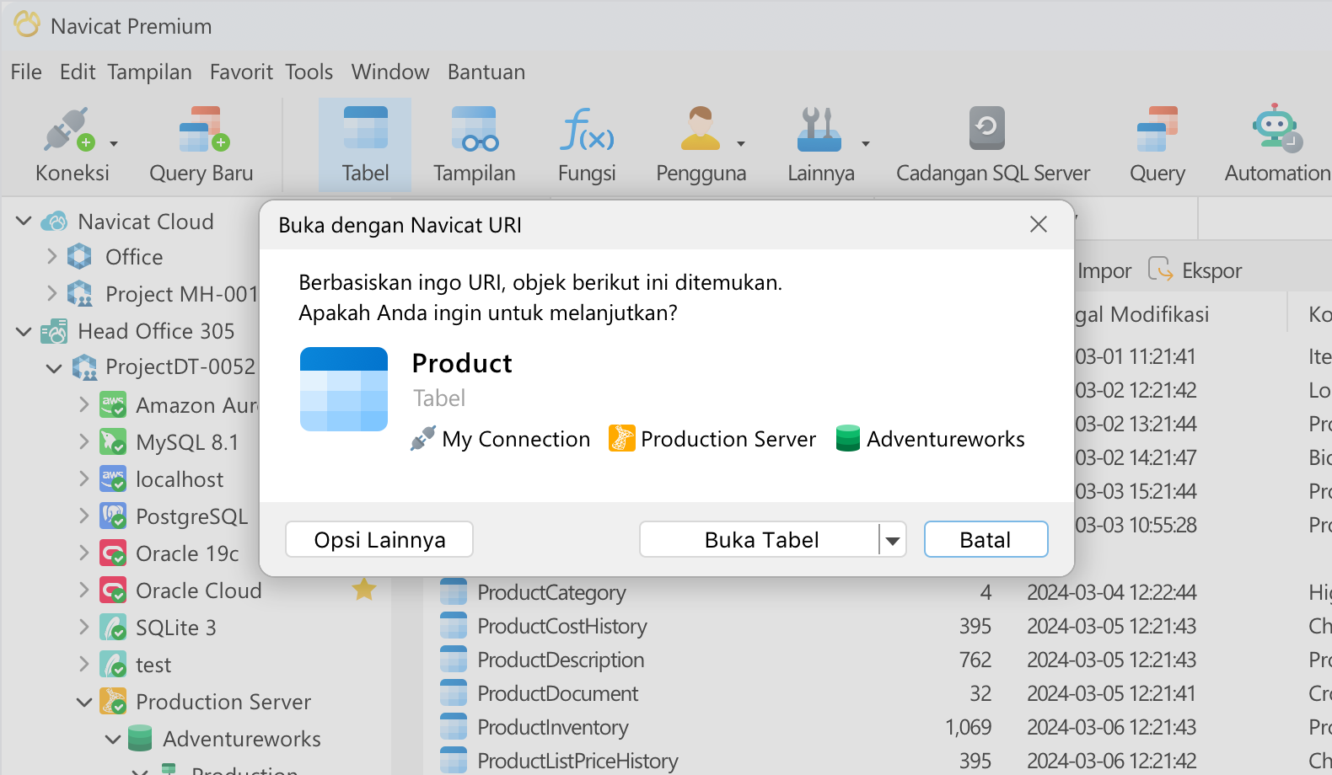Select the PostgreSQL elephant icon

click(x=113, y=516)
